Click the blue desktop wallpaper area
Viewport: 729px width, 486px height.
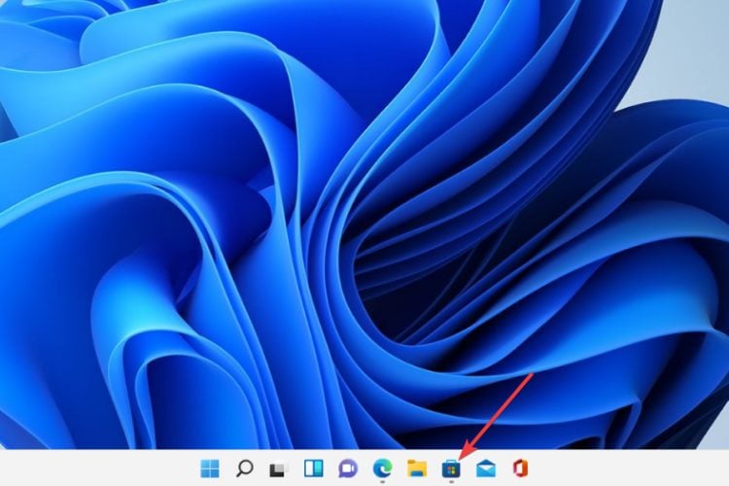[x=292, y=194]
